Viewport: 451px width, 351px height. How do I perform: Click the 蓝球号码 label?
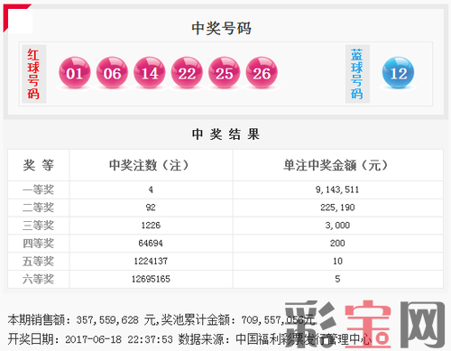coord(357,74)
